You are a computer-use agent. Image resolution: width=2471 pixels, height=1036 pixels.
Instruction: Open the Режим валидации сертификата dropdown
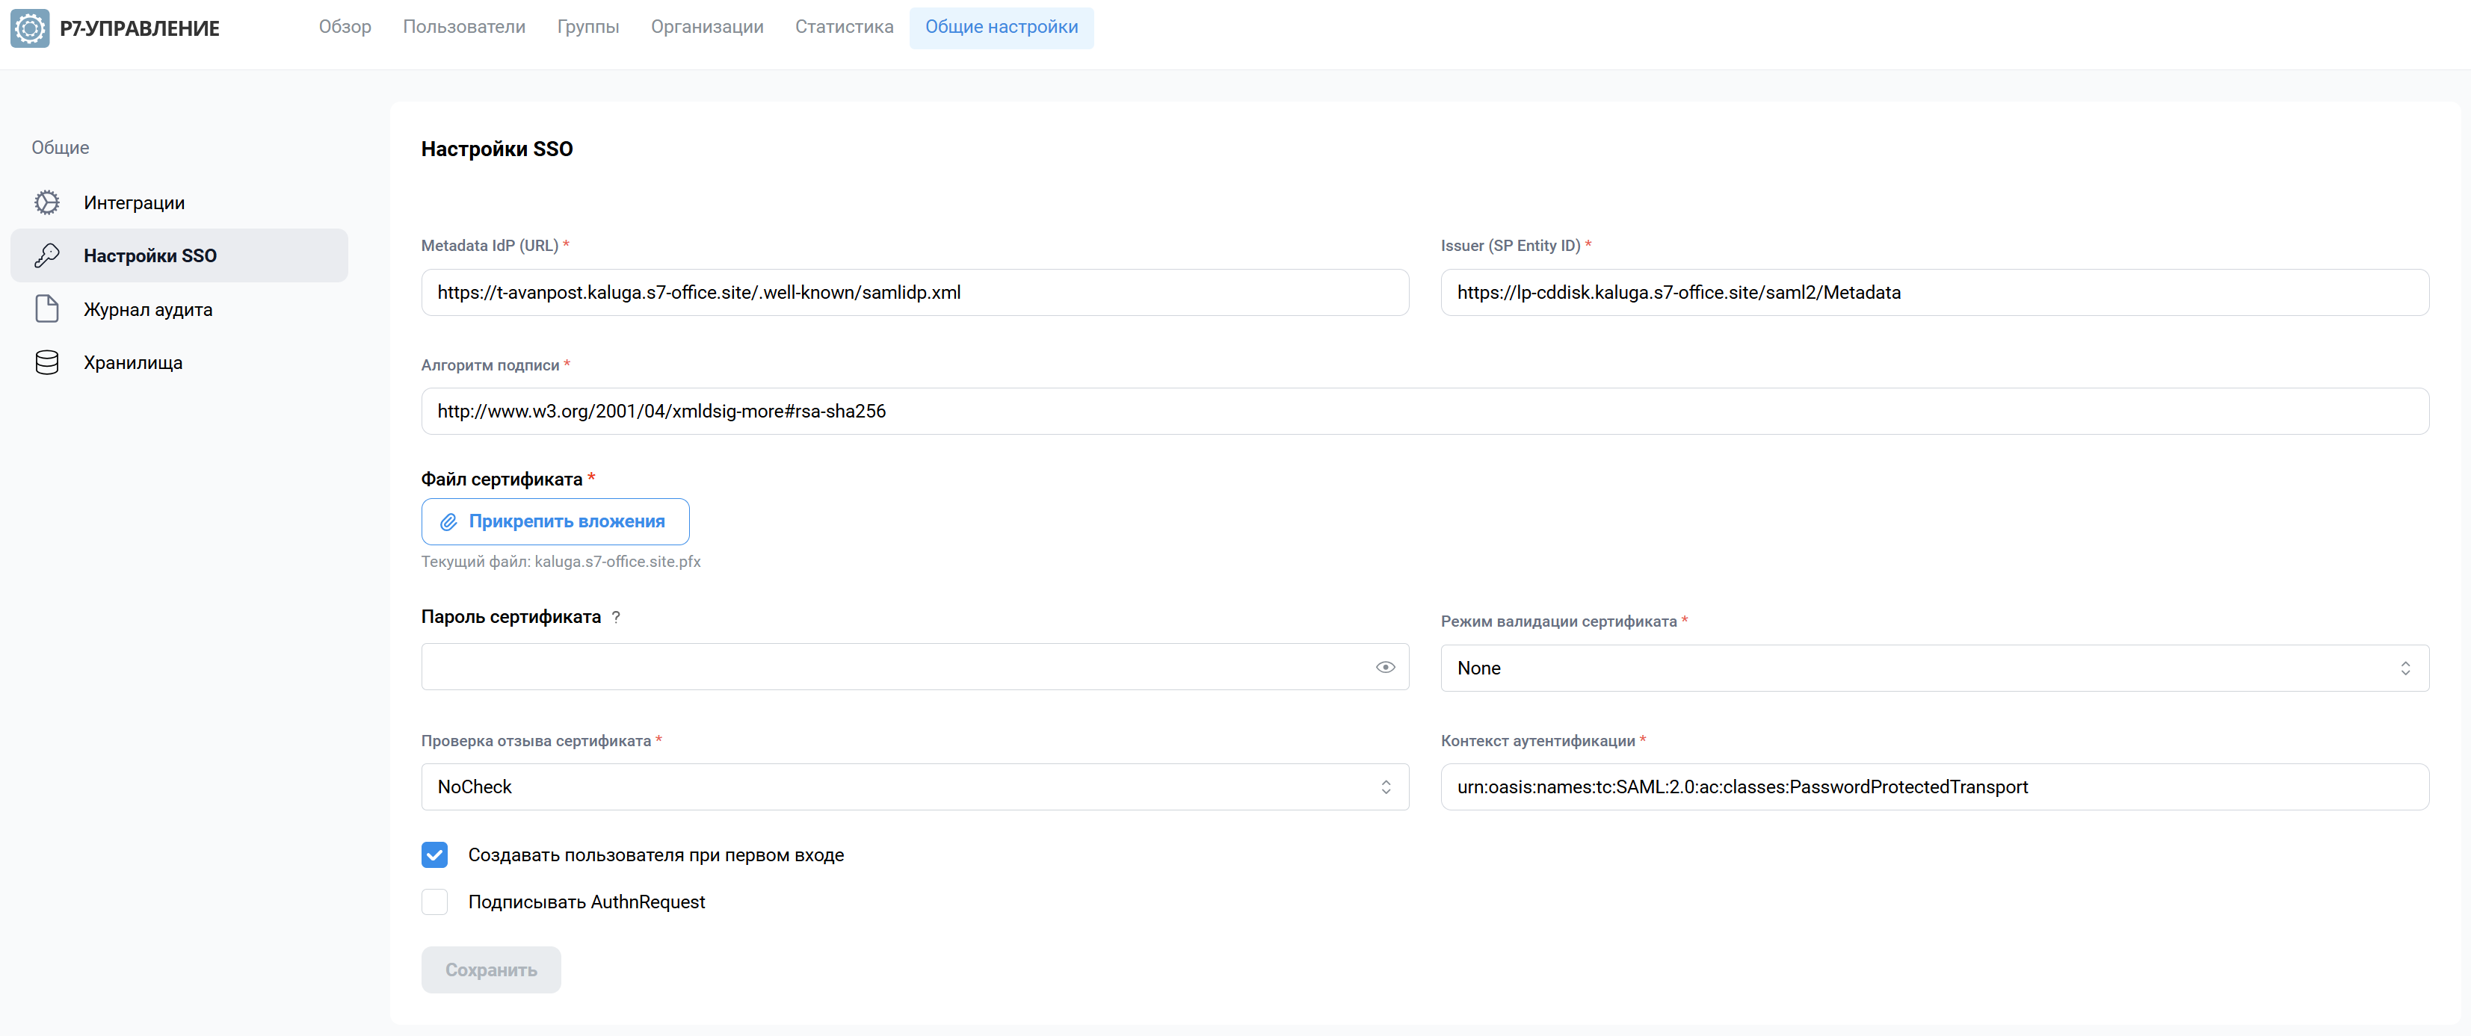click(1934, 668)
